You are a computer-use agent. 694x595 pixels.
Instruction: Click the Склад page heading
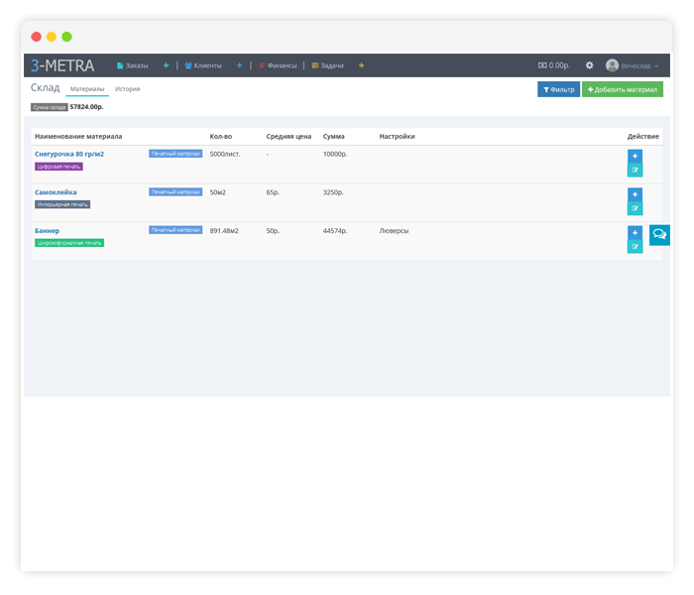tap(46, 87)
